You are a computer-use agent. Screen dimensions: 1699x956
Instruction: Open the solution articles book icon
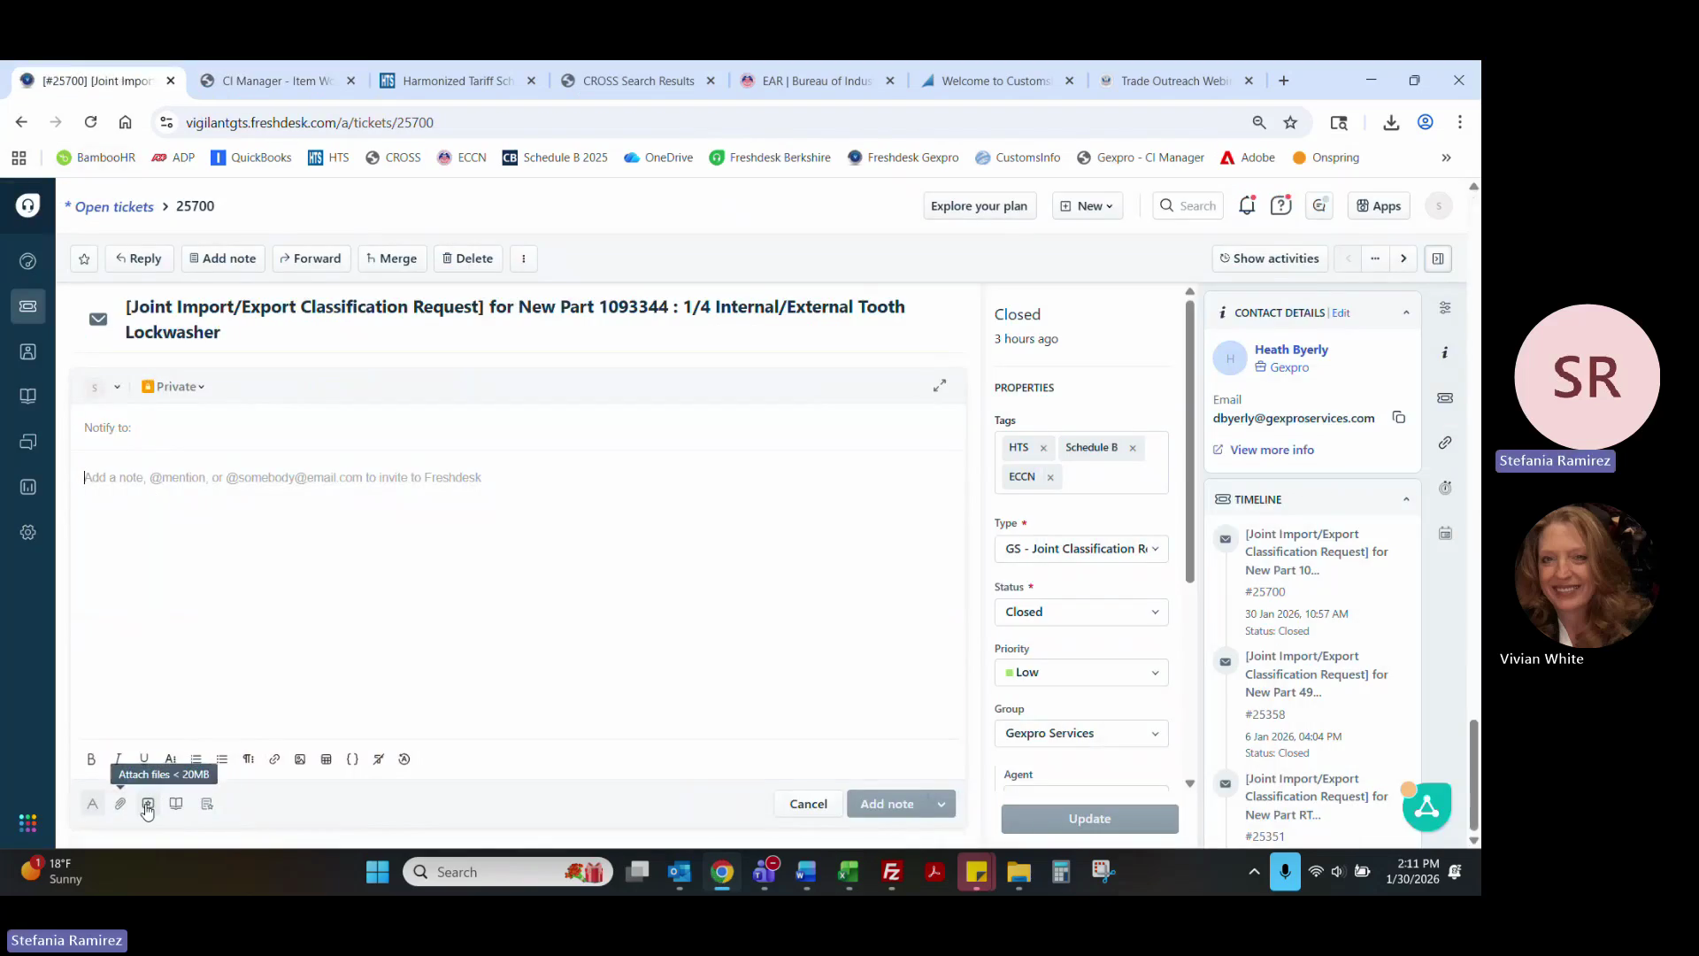tap(176, 804)
